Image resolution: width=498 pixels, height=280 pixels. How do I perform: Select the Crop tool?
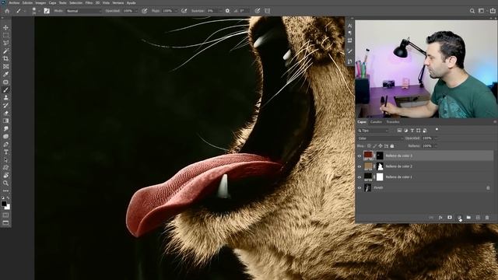point(5,58)
